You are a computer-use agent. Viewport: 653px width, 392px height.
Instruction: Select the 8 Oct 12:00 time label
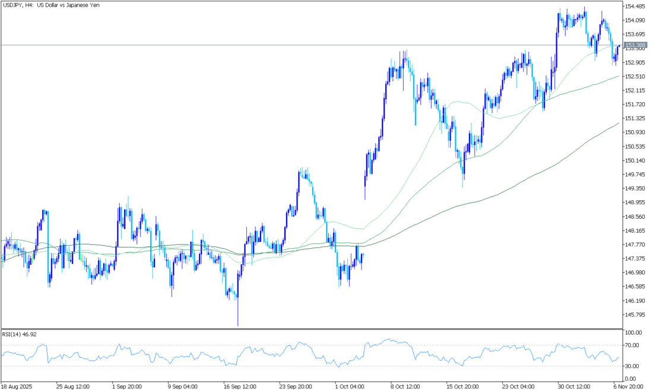pyautogui.click(x=405, y=385)
